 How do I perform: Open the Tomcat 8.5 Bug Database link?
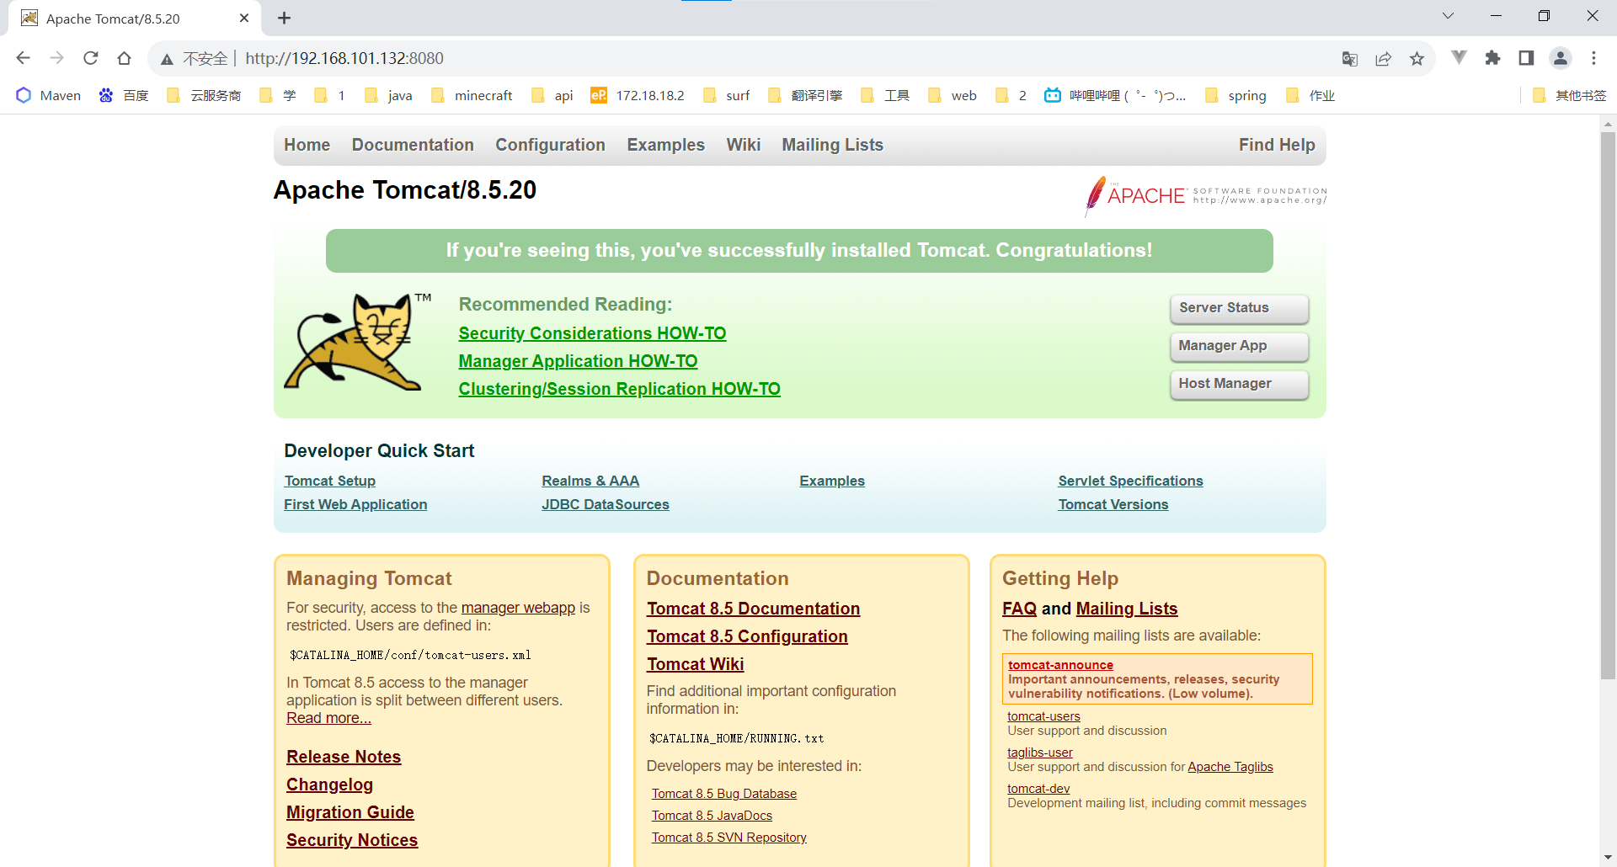pos(724,794)
